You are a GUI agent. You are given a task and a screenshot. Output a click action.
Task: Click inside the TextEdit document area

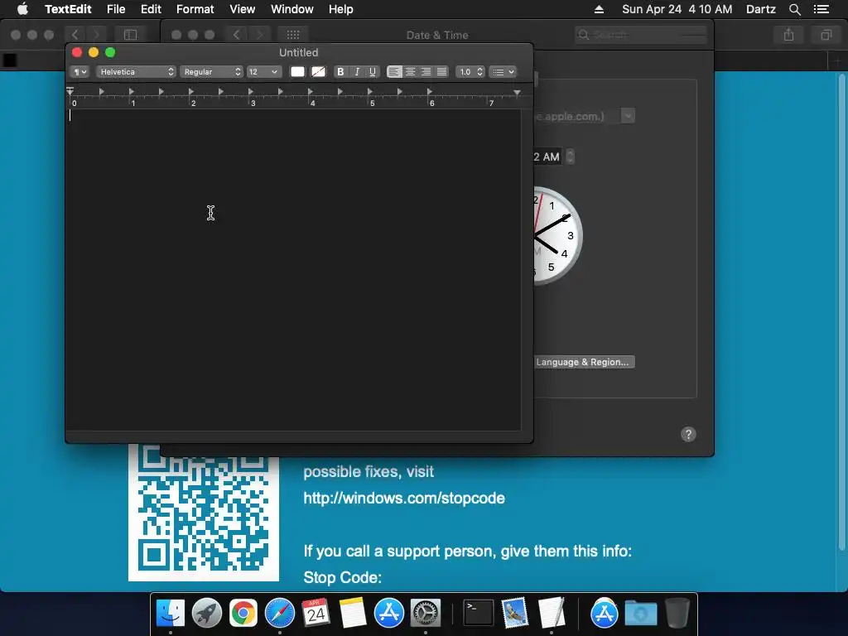pos(292,269)
